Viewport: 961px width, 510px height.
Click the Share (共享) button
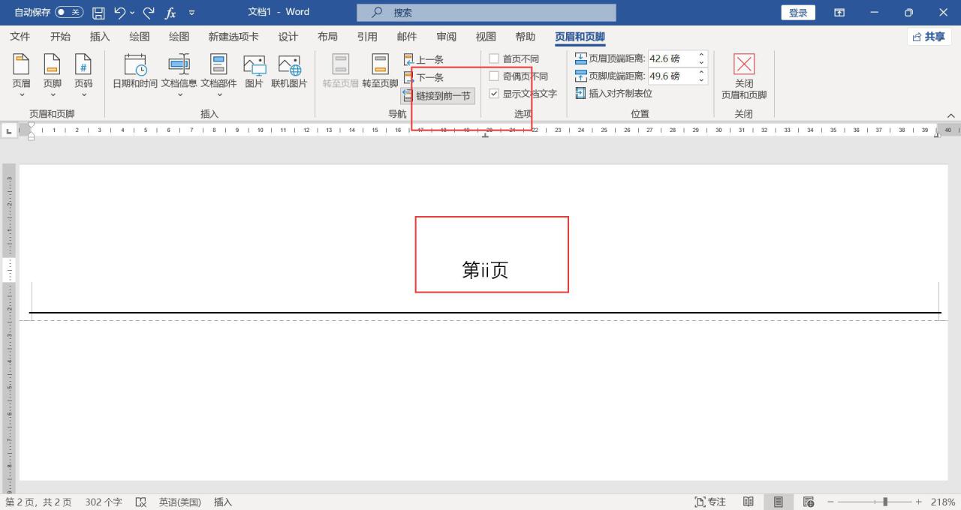tap(929, 37)
